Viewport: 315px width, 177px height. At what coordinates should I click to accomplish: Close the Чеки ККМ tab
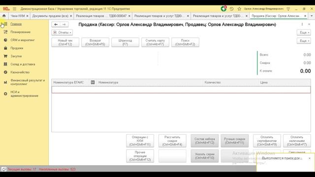coord(28,16)
